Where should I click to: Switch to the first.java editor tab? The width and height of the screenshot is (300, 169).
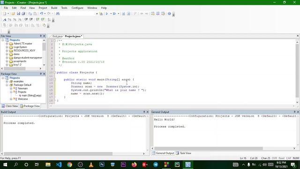point(57,36)
